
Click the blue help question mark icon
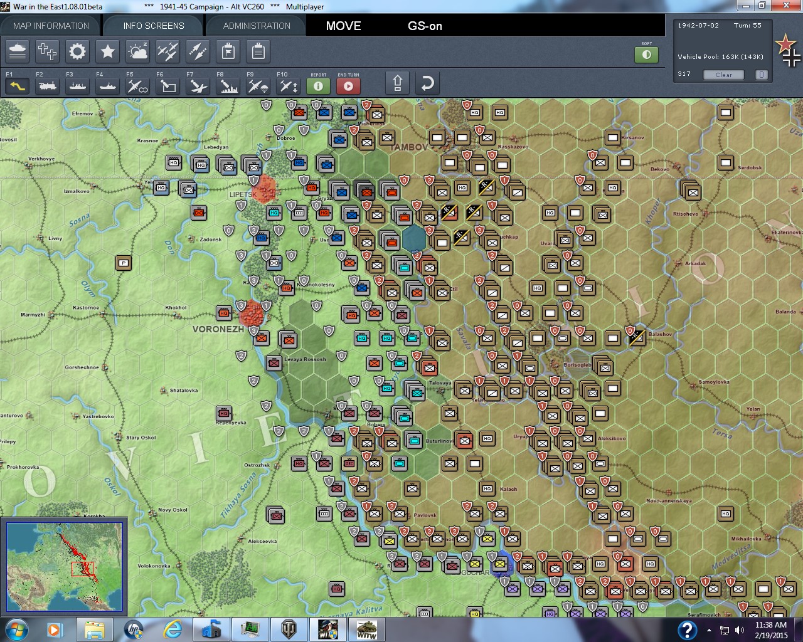688,630
